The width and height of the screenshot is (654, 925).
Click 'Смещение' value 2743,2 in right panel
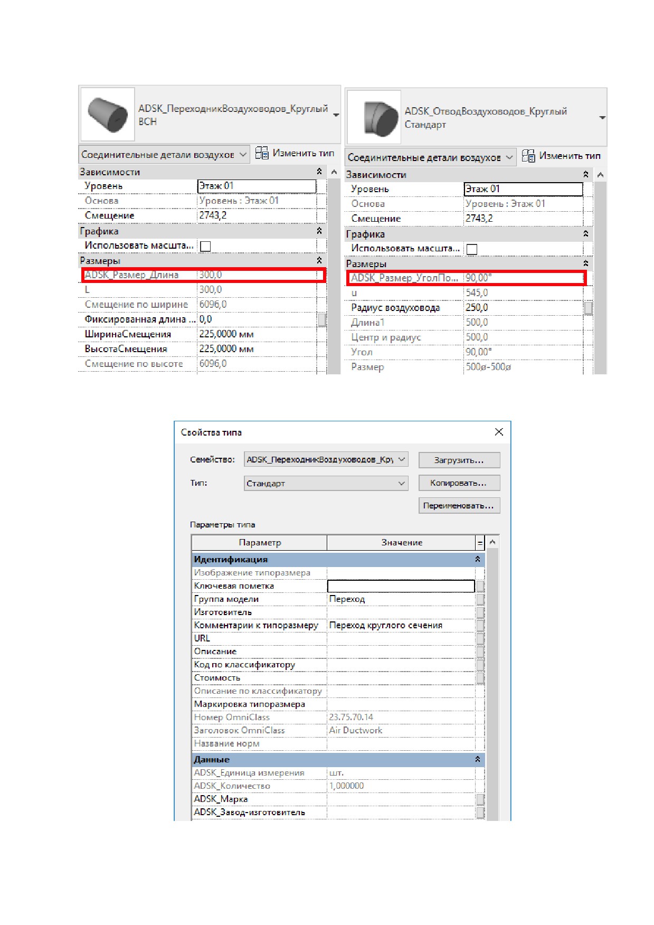click(x=524, y=219)
